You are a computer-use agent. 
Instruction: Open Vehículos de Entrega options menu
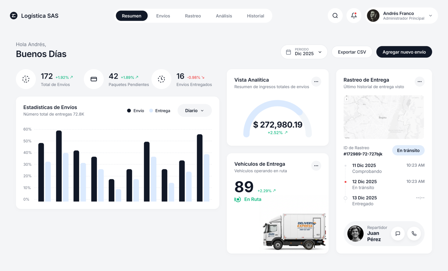[316, 166]
